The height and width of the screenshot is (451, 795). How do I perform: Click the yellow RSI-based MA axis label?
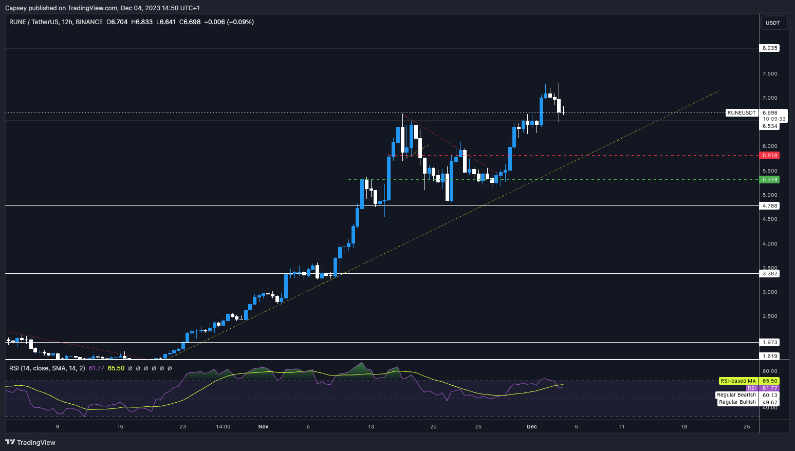738,381
